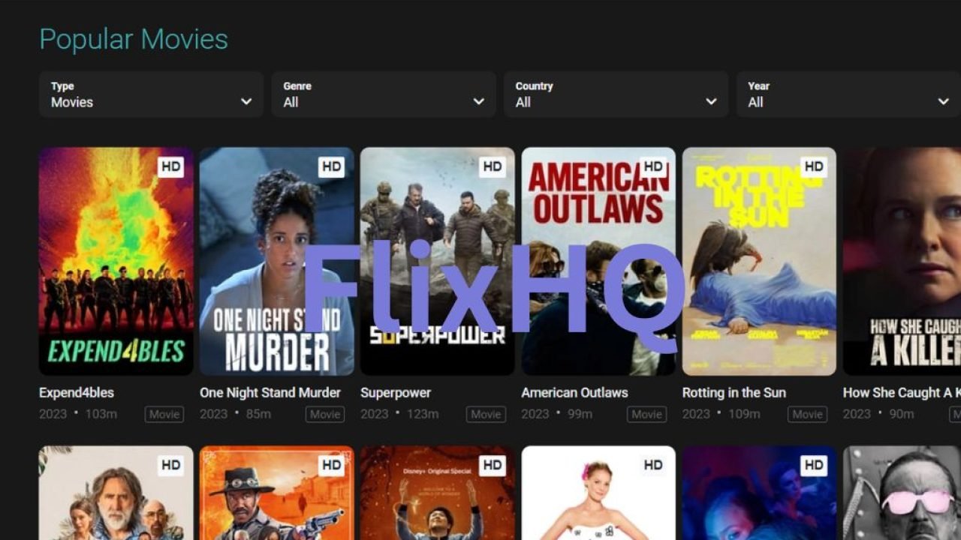961x540 pixels.
Task: Click the Rotting in the Sun poster
Action: [x=759, y=261]
